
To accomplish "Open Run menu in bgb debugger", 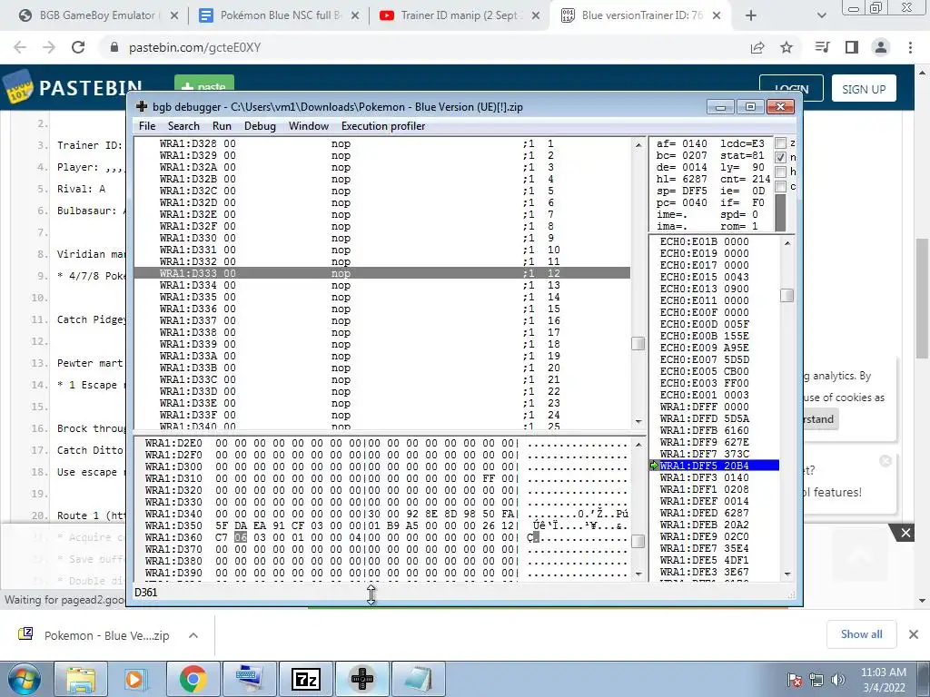I will pos(222,125).
